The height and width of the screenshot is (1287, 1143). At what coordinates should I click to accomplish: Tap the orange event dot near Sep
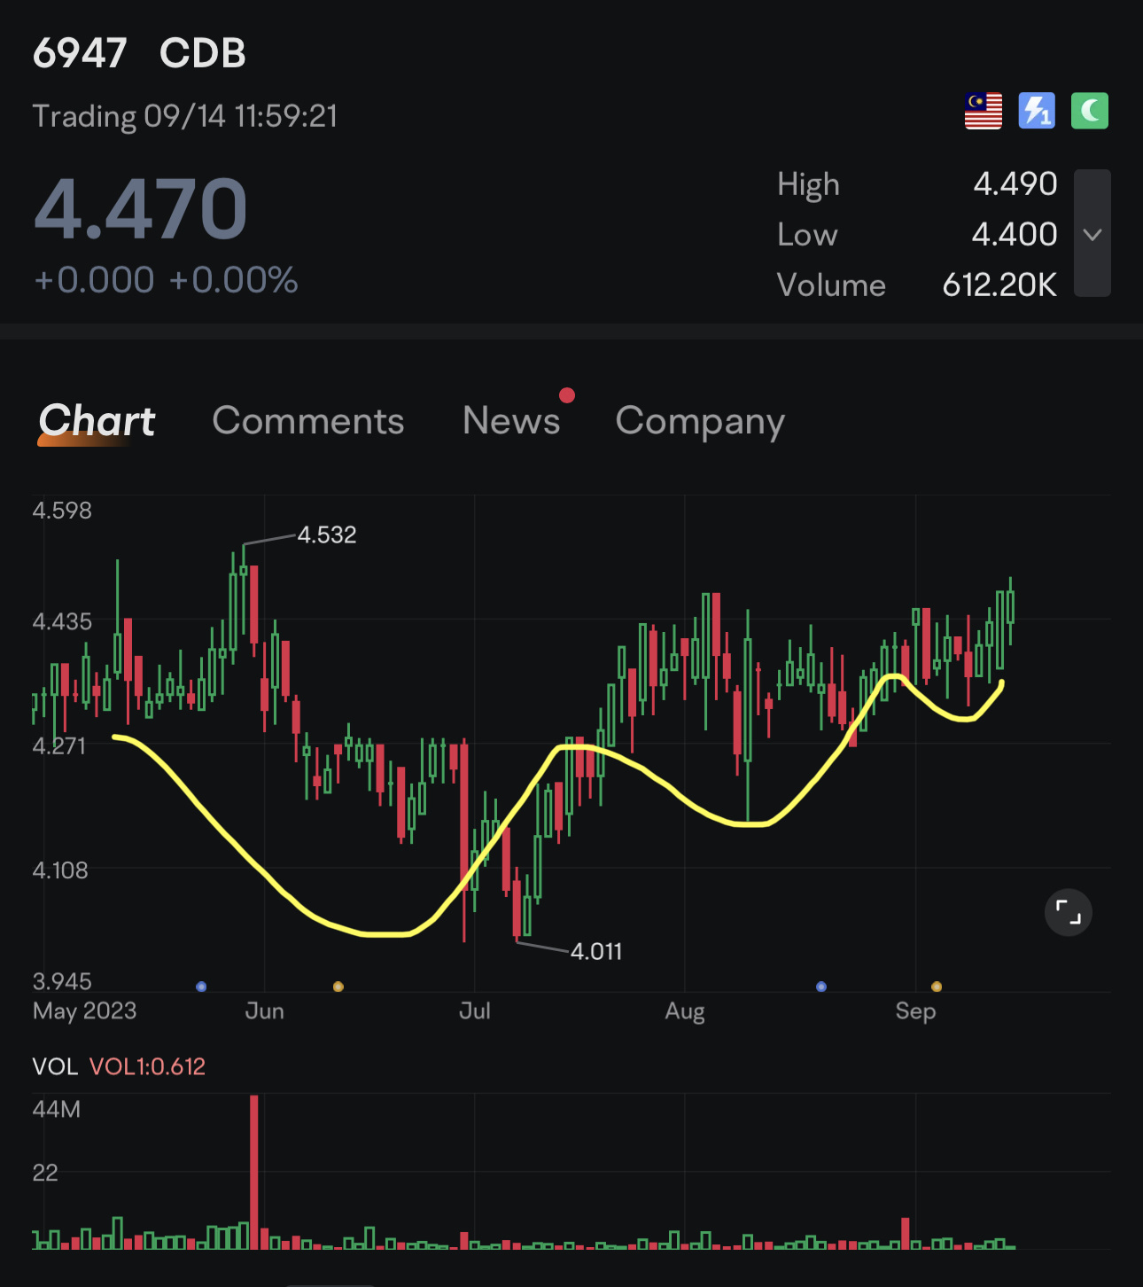[937, 987]
